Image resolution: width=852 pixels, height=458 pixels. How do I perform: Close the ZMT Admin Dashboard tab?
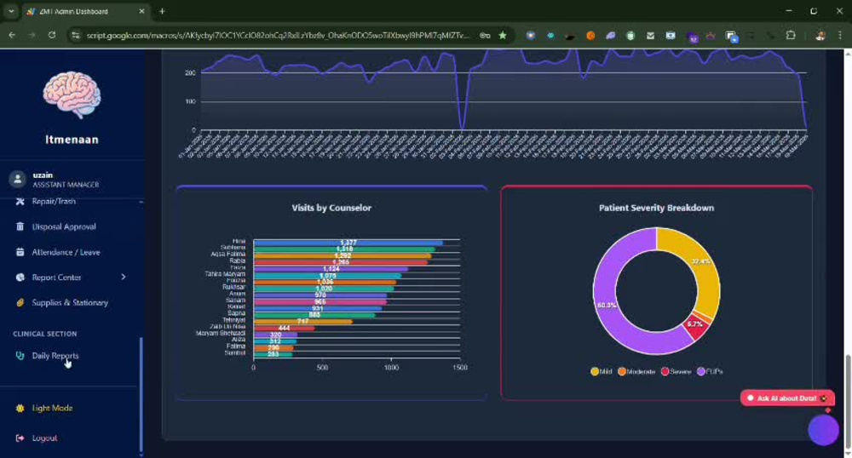click(x=141, y=11)
